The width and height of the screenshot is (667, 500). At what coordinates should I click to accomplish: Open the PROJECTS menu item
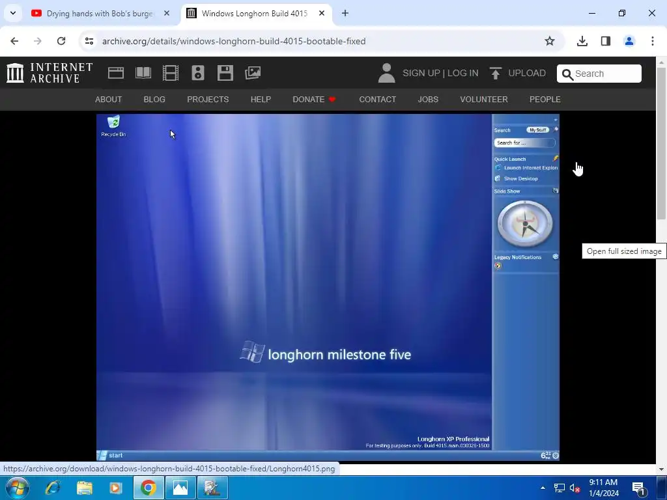(208, 100)
